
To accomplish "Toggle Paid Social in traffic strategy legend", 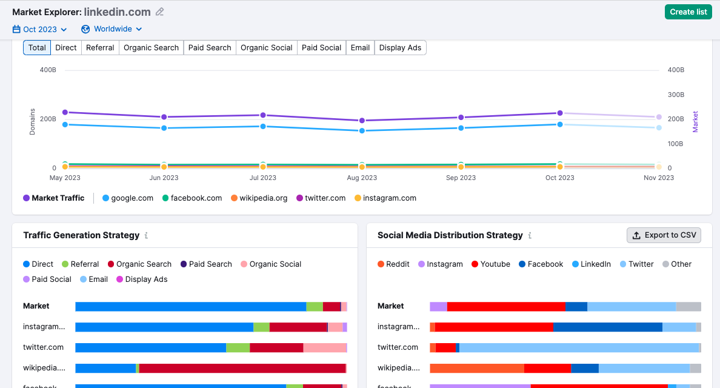I will (47, 279).
